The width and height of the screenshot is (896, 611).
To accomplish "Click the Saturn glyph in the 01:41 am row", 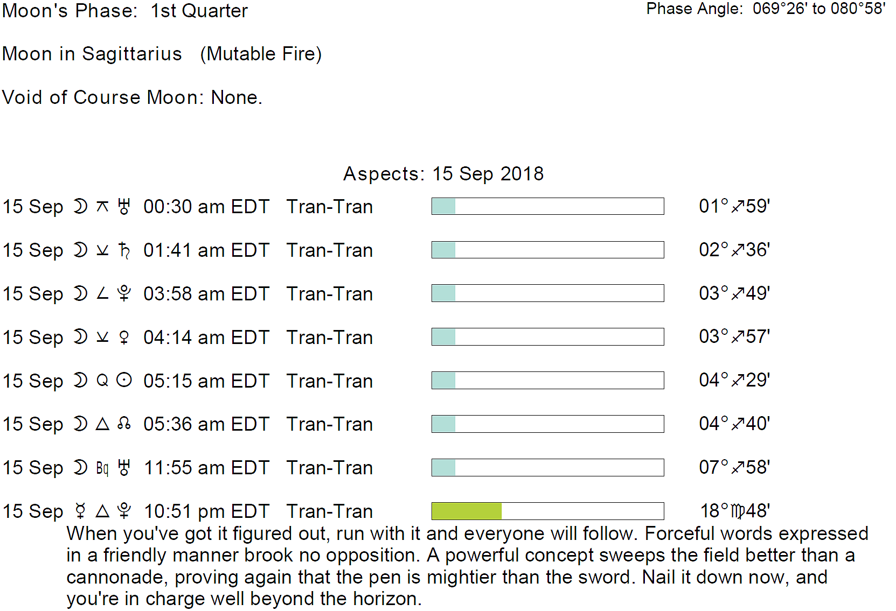I will 124,250.
